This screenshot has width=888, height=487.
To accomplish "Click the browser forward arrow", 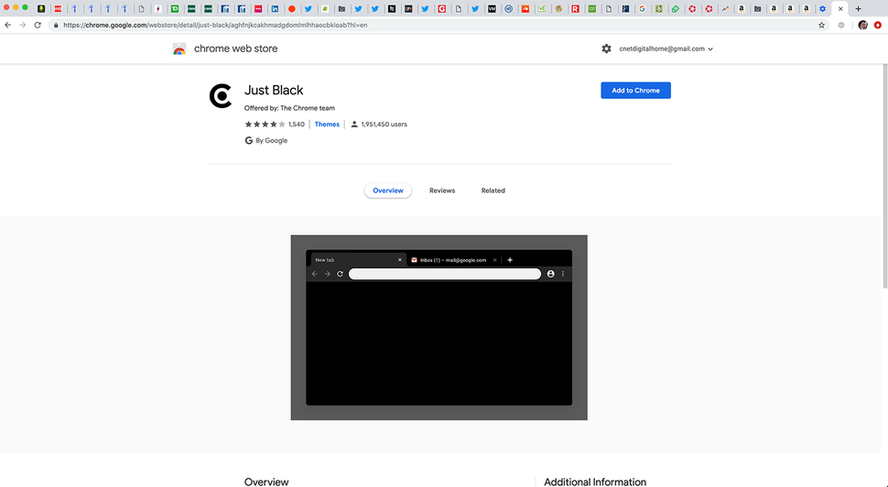I will [x=23, y=25].
